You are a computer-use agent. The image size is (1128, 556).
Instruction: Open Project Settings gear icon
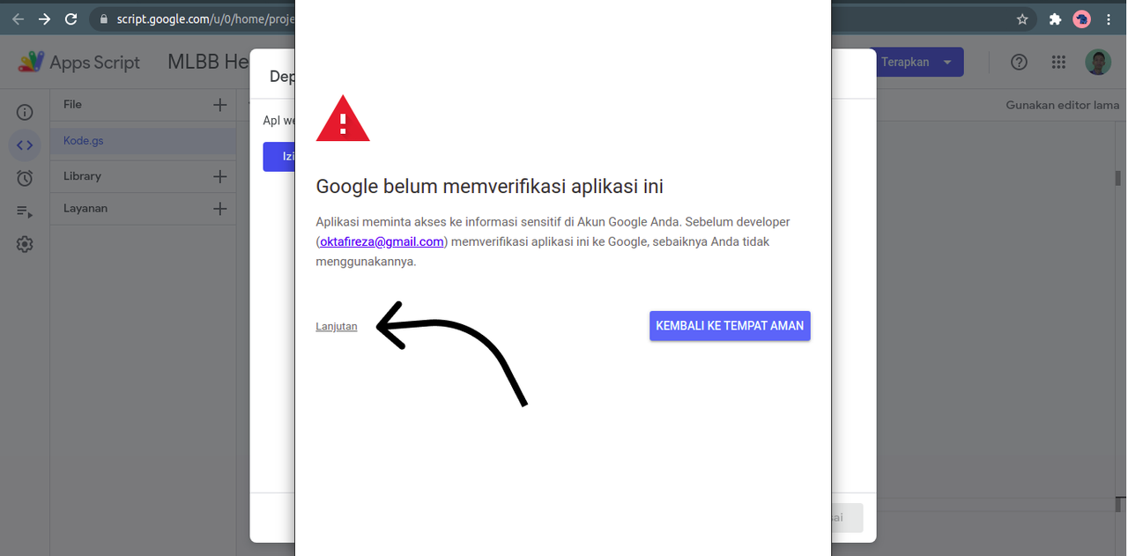[x=25, y=244]
